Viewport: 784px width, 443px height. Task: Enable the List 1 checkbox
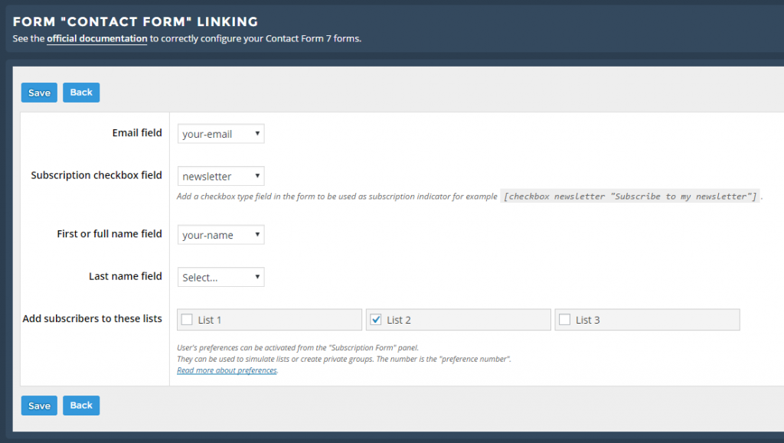tap(187, 320)
